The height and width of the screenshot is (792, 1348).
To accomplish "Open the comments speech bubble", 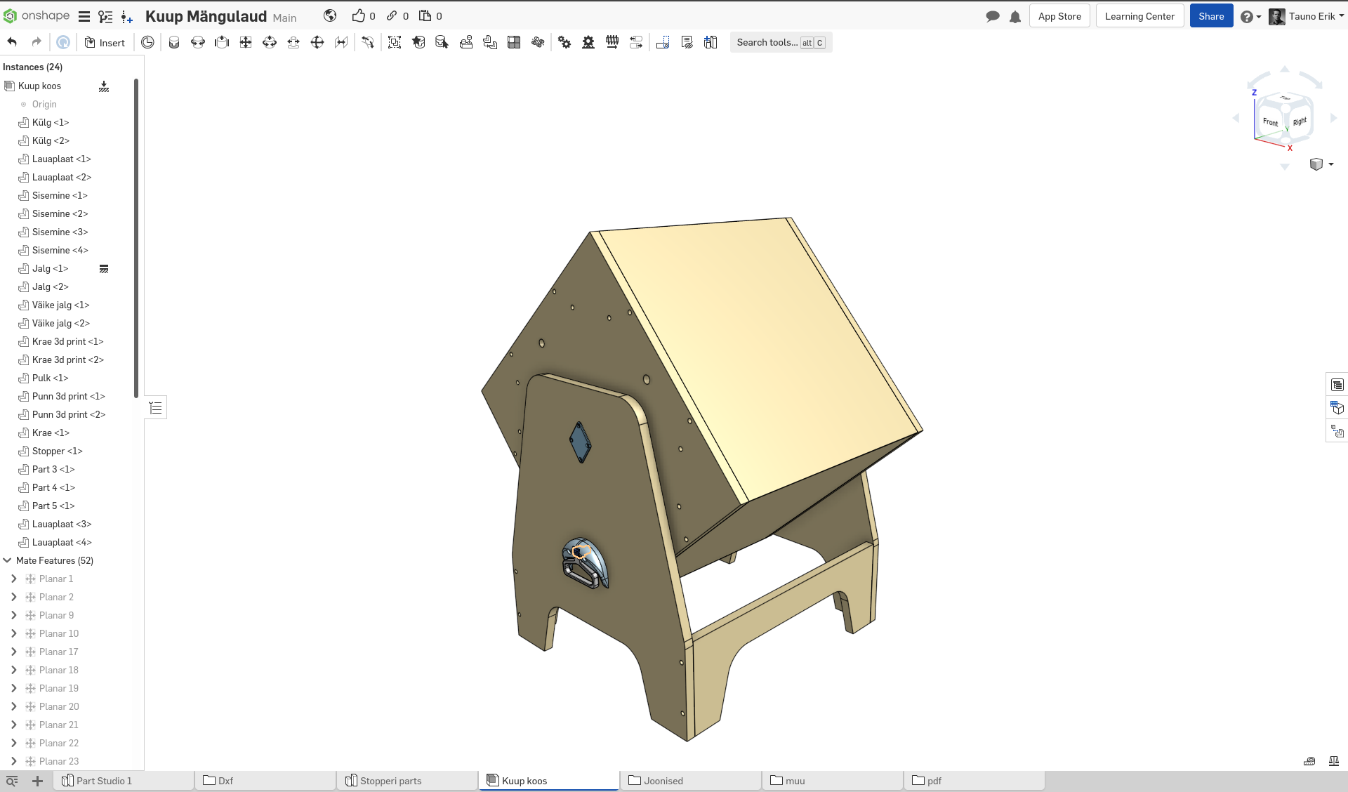I will [x=993, y=16].
